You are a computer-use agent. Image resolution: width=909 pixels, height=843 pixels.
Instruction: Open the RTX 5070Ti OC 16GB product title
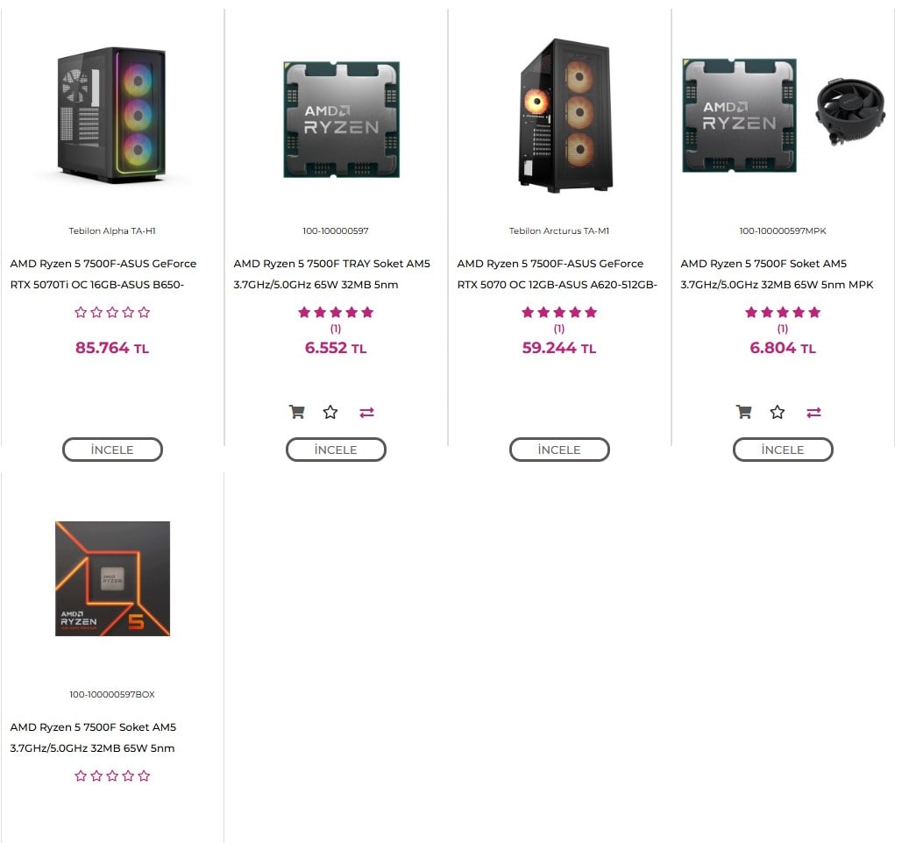pyautogui.click(x=103, y=274)
